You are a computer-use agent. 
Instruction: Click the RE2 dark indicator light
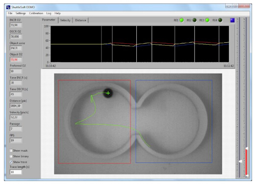point(195,20)
